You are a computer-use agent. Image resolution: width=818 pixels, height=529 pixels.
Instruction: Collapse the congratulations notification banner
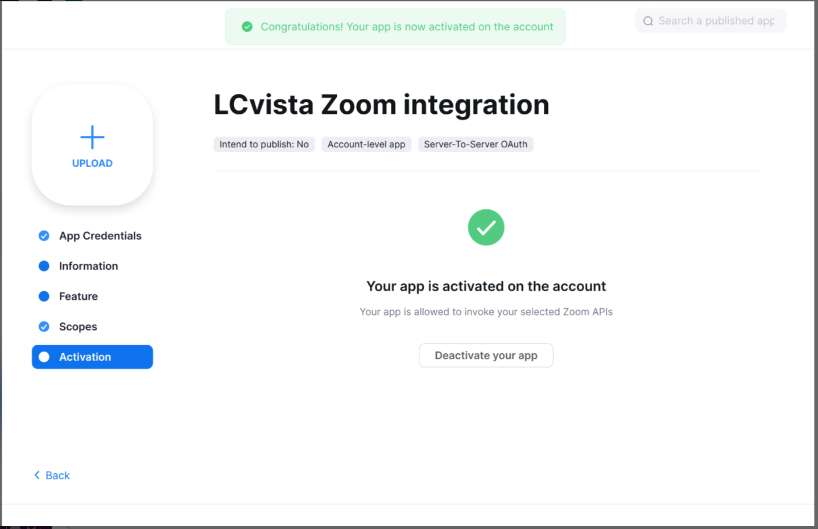(395, 26)
